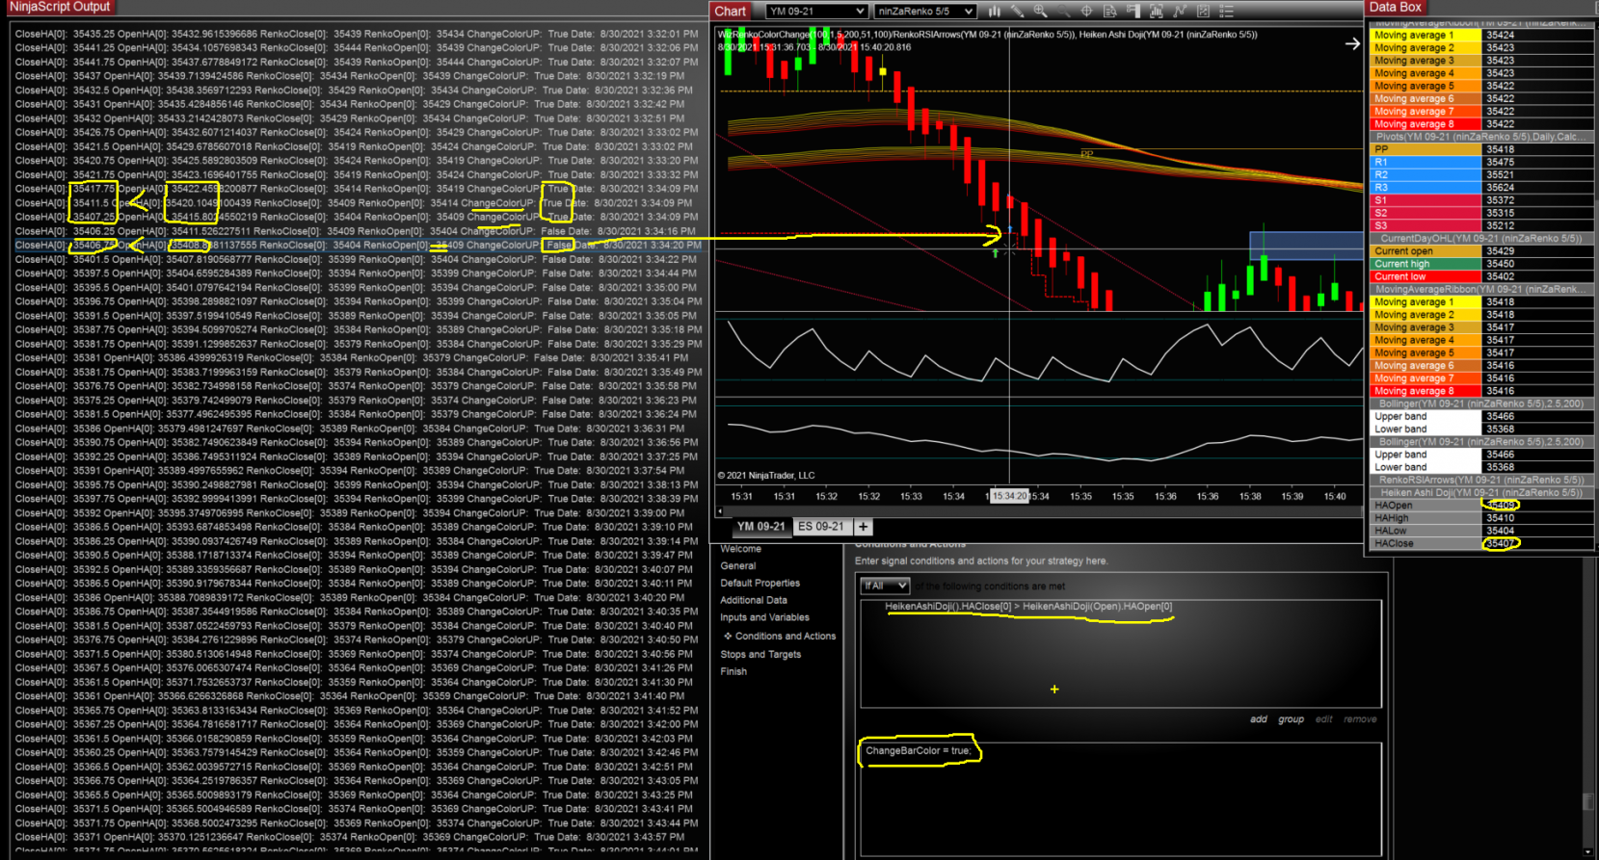Click the 'Current high' row in Data Box

[x=1482, y=264]
